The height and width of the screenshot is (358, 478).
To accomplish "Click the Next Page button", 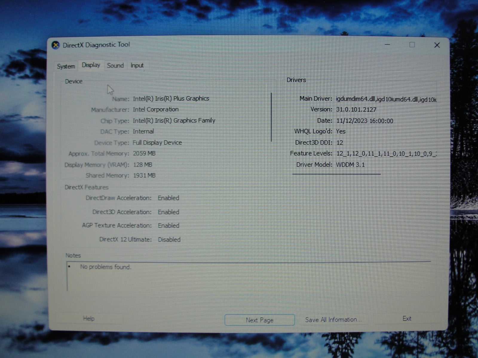I will (259, 320).
